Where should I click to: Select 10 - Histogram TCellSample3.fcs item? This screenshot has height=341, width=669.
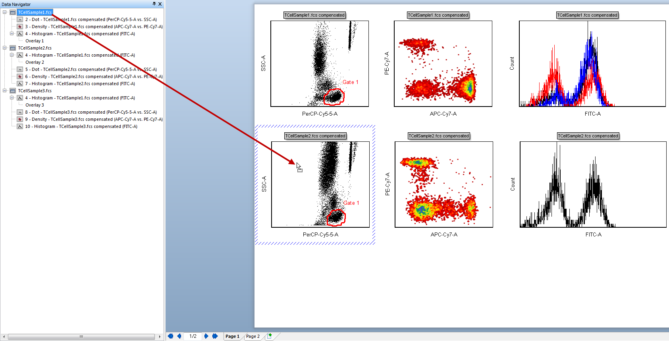click(x=81, y=126)
